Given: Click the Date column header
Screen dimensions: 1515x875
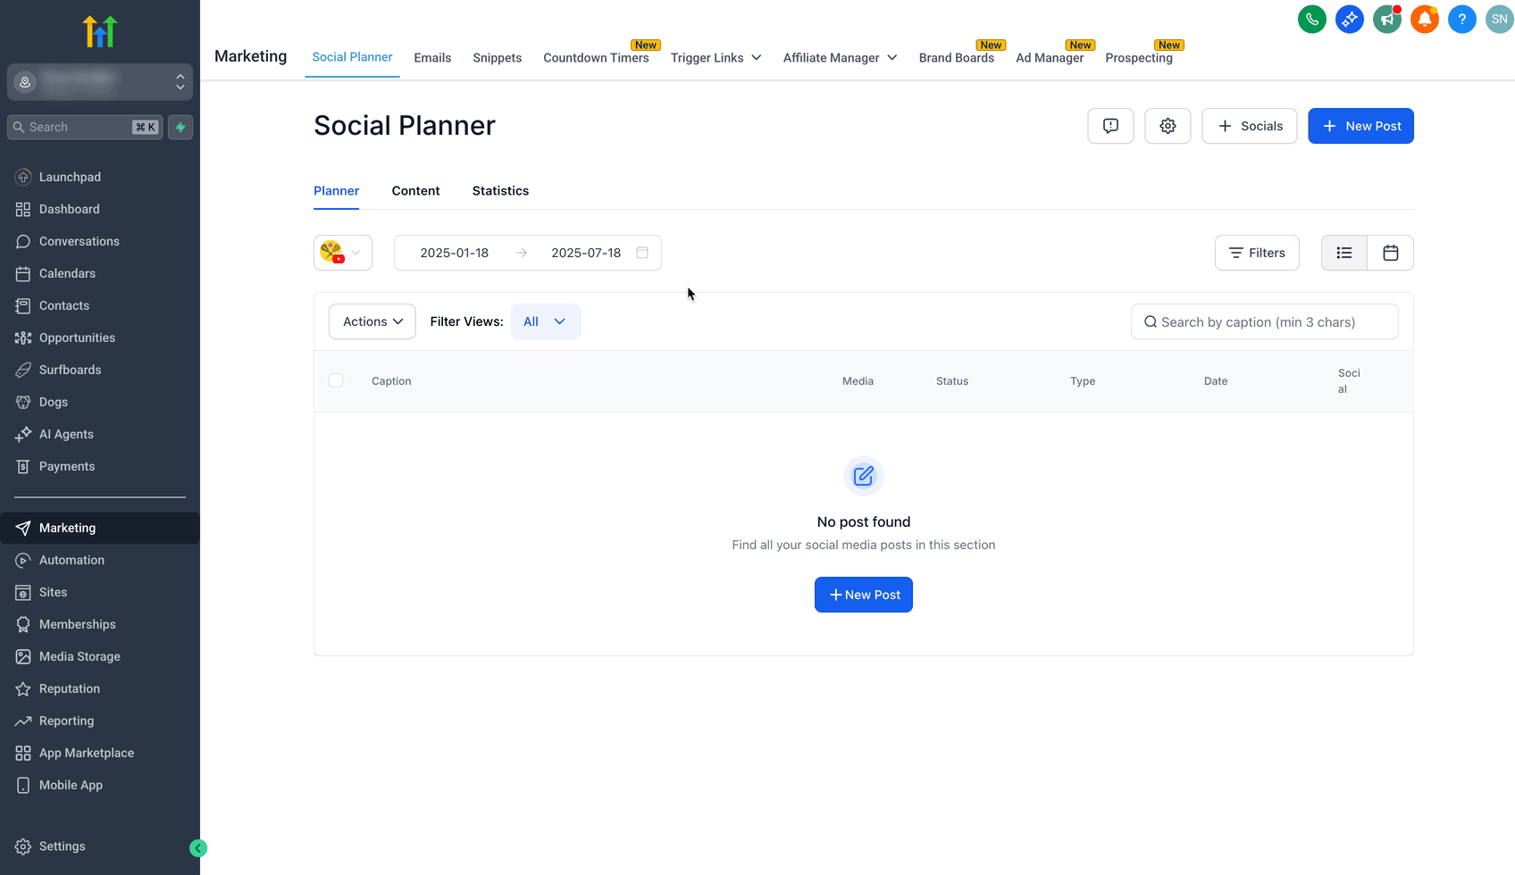Looking at the screenshot, I should [x=1216, y=381].
